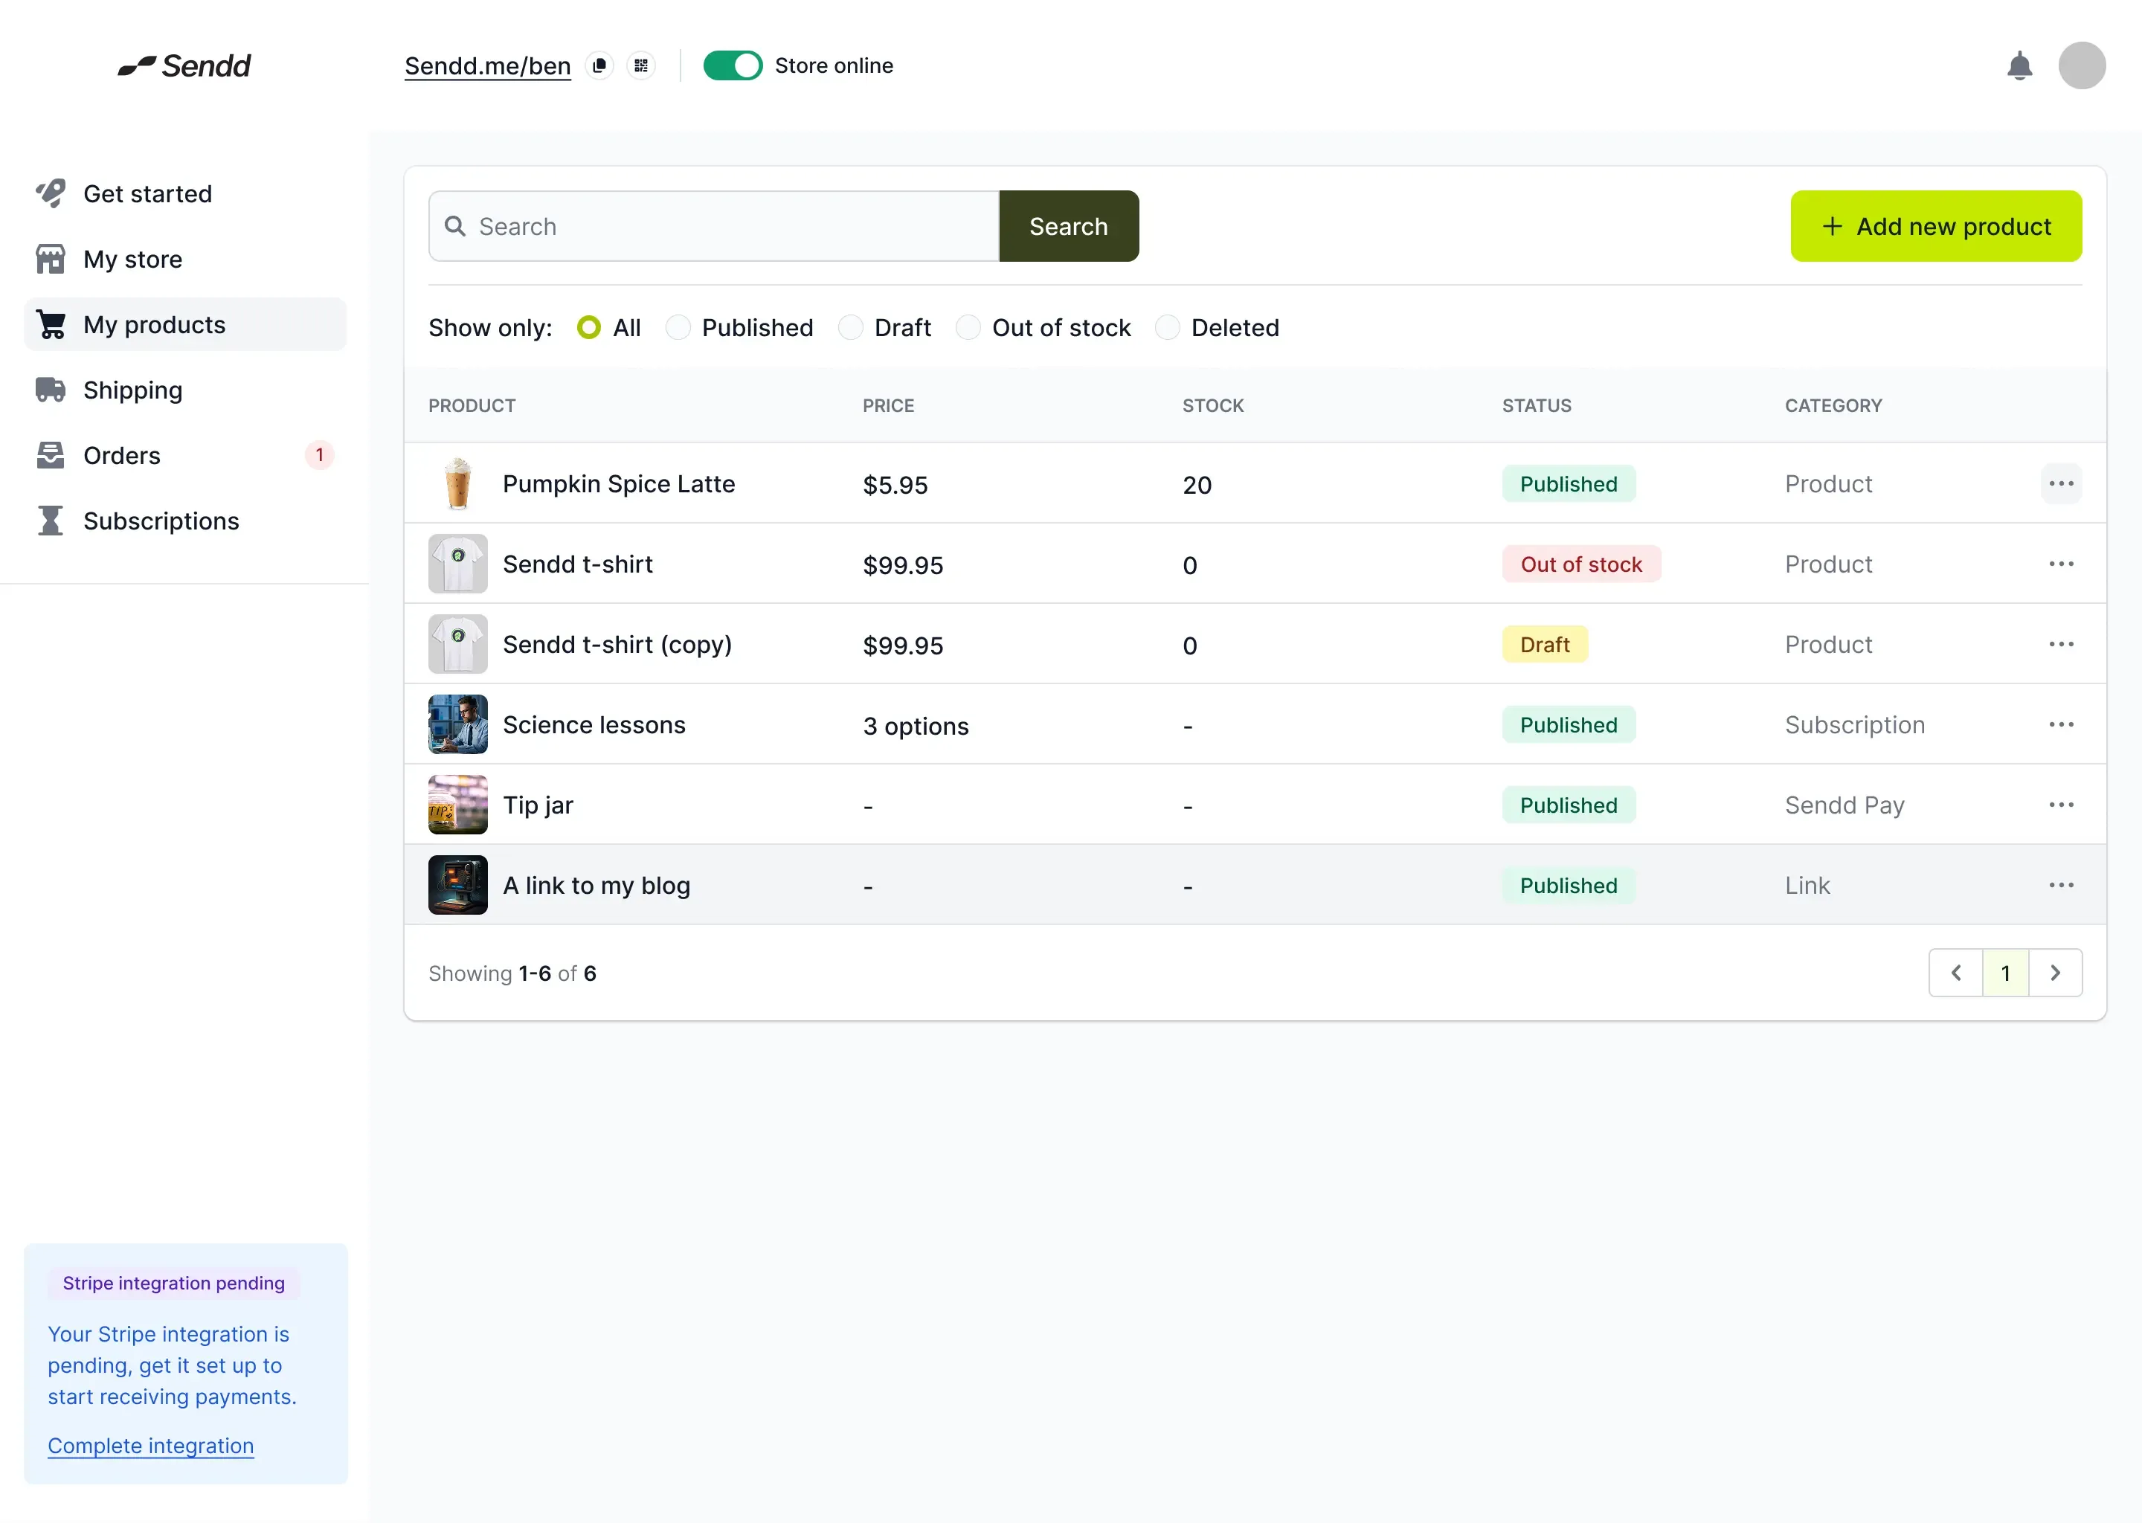Image resolution: width=2142 pixels, height=1523 pixels.
Task: Open My products in sidebar
Action: 184,324
